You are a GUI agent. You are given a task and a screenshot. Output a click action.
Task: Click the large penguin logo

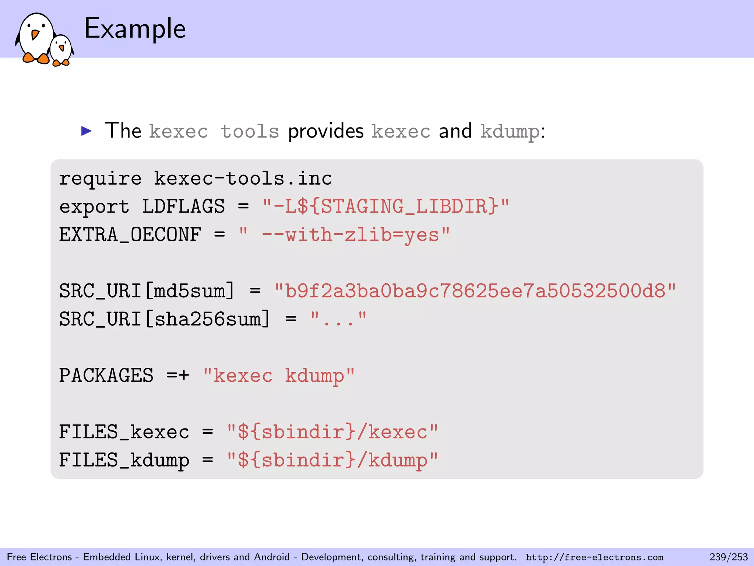coord(35,38)
